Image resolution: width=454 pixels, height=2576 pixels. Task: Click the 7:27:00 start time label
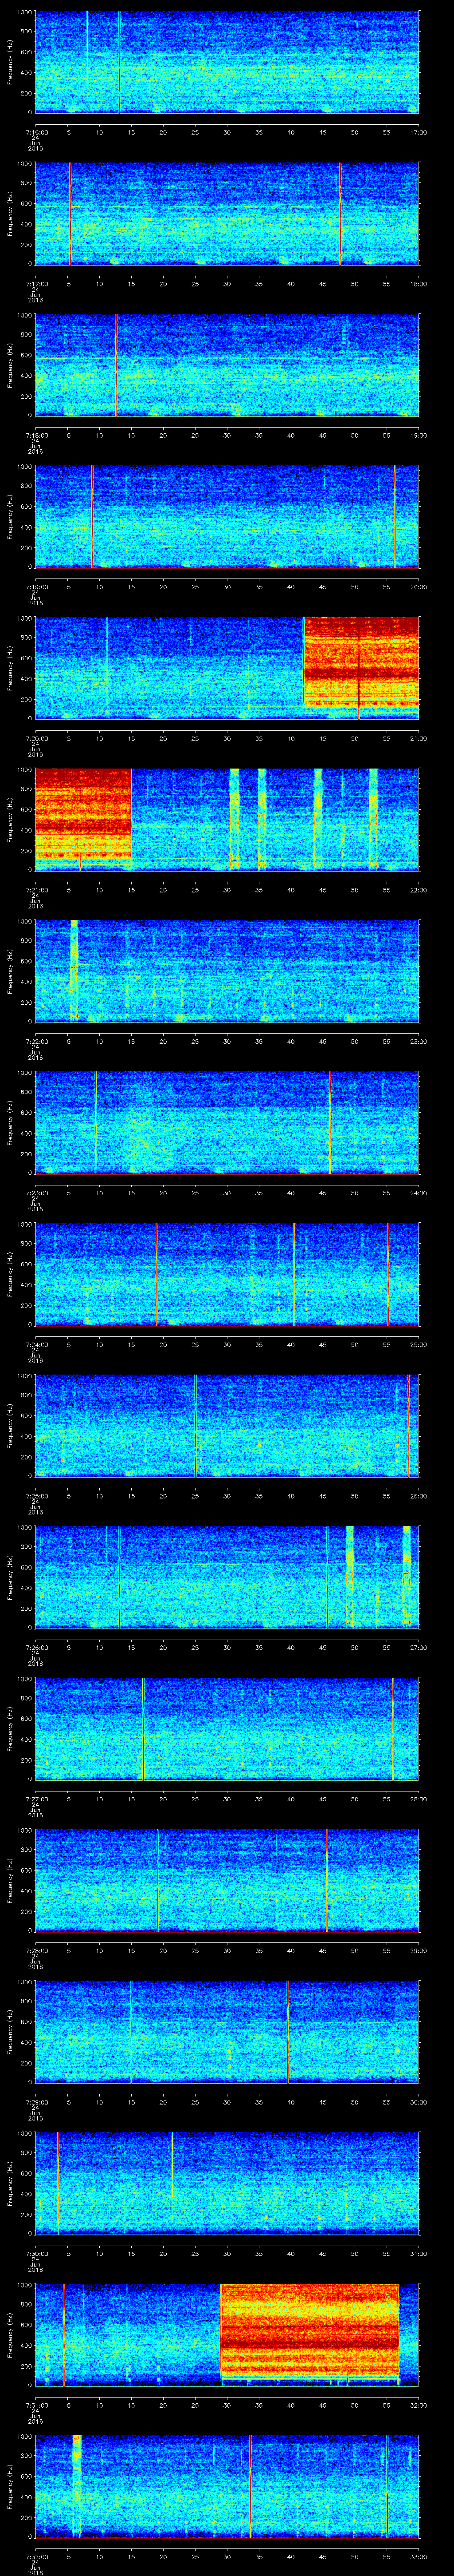[36, 1799]
